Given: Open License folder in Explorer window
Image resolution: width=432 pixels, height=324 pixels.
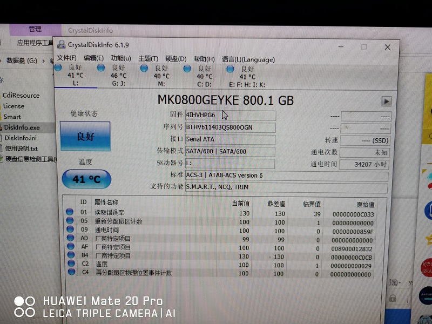Looking at the screenshot, I should pyautogui.click(x=13, y=106).
